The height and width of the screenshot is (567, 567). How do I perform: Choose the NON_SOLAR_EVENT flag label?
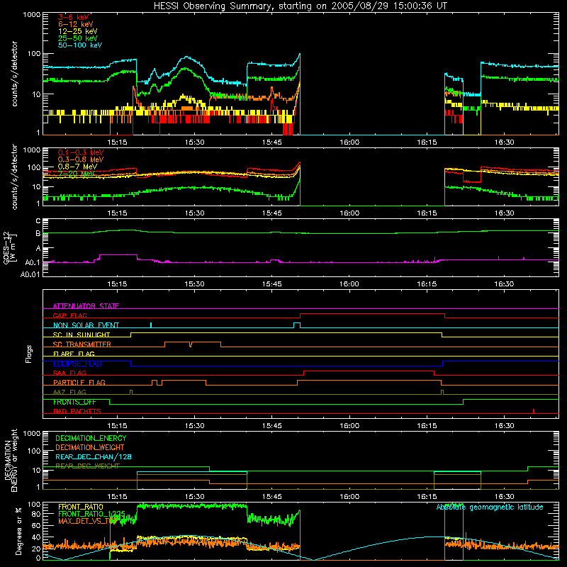point(86,325)
